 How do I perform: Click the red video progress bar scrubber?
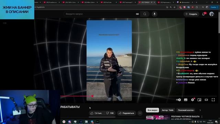click(x=92, y=96)
